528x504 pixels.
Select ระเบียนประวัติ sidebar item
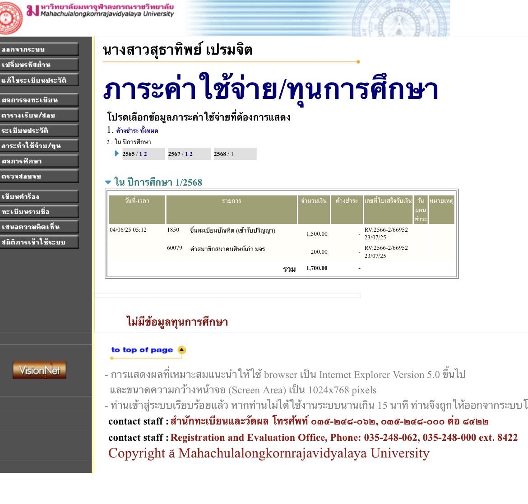(x=39, y=131)
